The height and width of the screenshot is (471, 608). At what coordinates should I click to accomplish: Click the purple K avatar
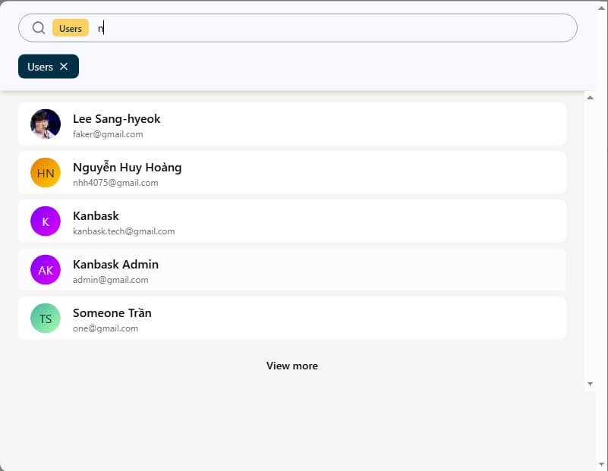pos(46,221)
